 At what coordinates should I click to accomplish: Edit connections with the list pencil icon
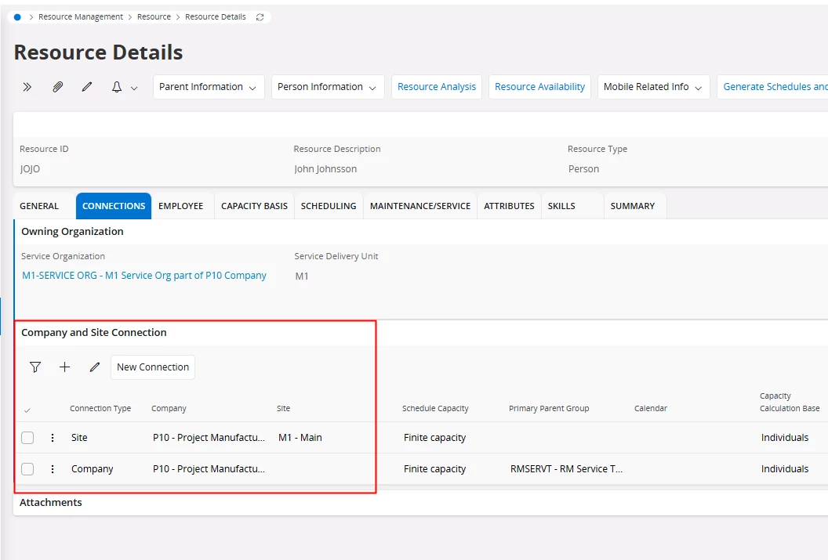[95, 367]
